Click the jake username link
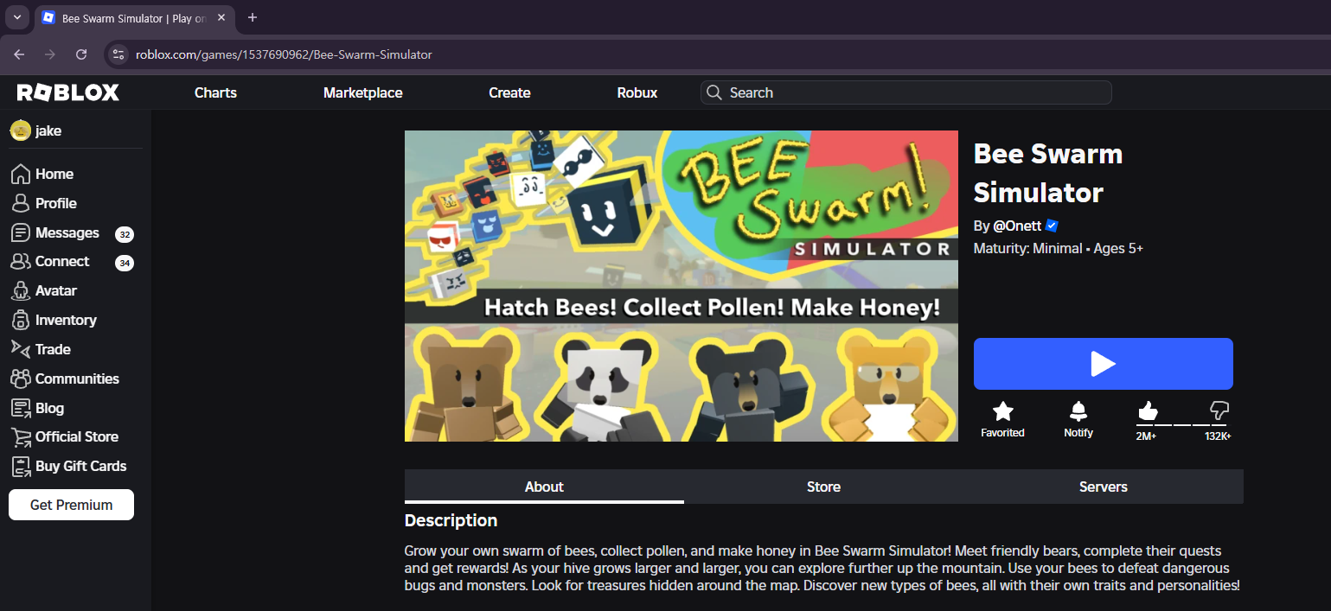 [x=48, y=130]
